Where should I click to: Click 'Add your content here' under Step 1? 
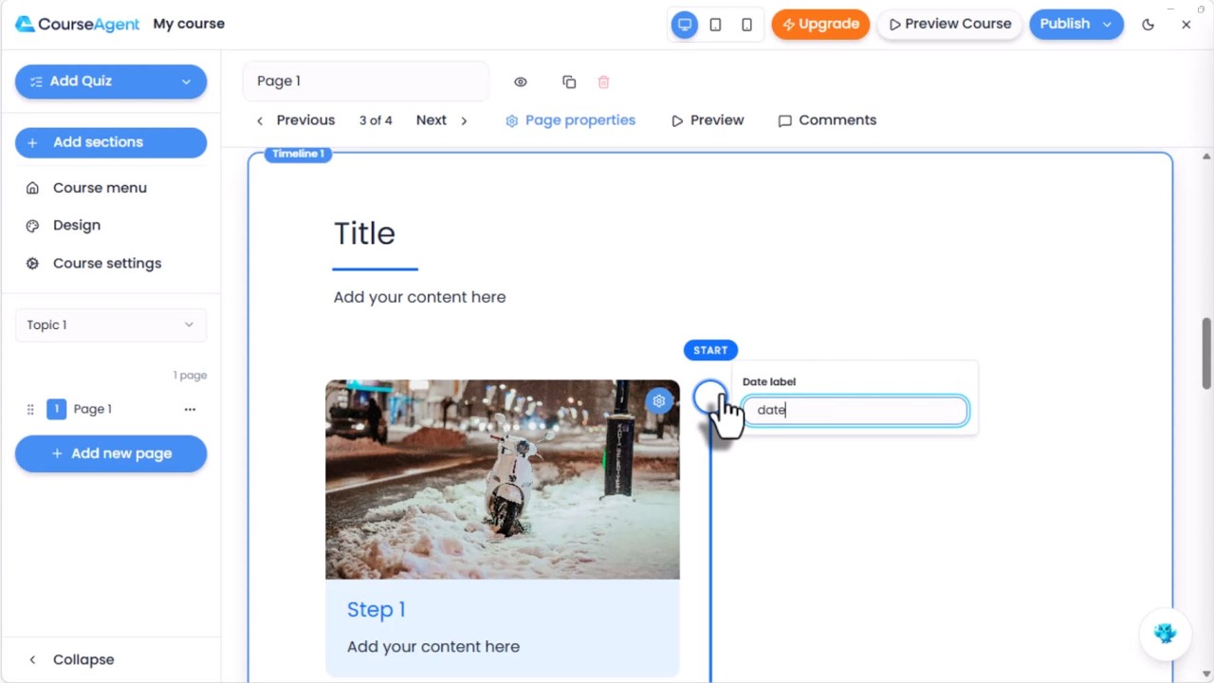tap(433, 647)
